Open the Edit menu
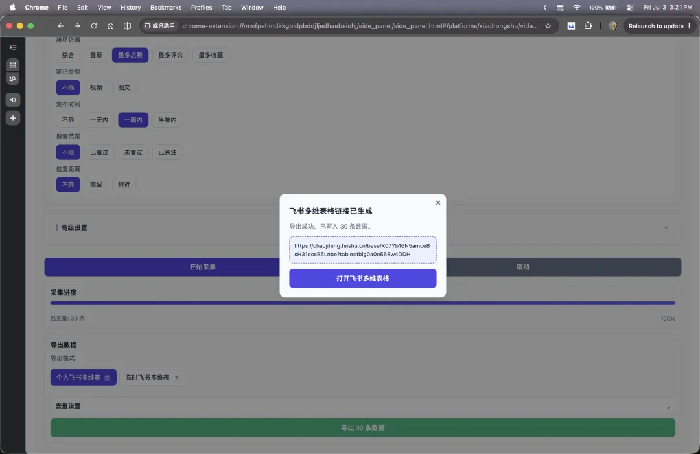The image size is (700, 454). point(82,8)
